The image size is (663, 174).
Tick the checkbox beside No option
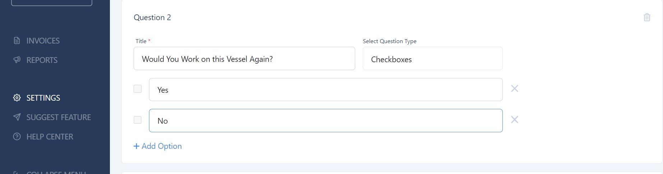tap(138, 120)
